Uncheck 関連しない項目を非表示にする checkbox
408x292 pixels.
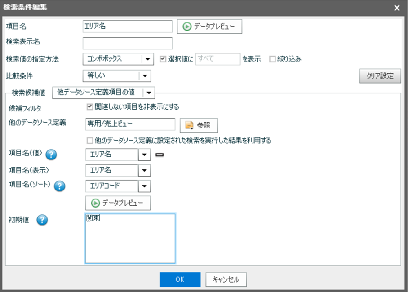90,107
